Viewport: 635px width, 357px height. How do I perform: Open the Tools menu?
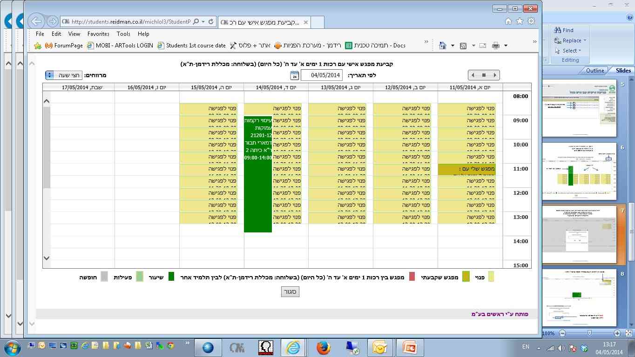click(x=123, y=34)
